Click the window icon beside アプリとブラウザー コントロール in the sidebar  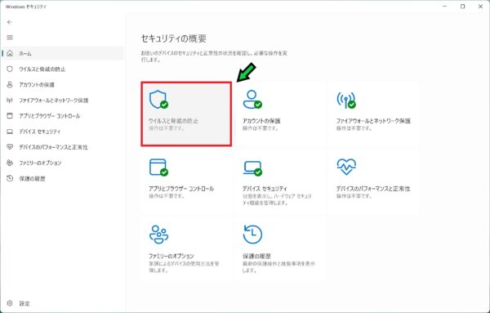point(10,116)
